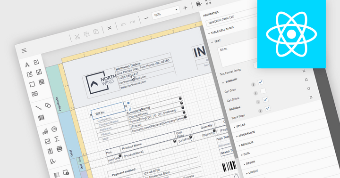Click the Redo arrow in the toolbar
The height and width of the screenshot is (178, 340).
[132, 22]
